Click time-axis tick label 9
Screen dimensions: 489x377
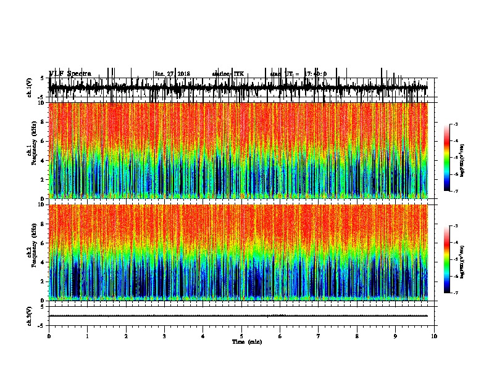click(395, 336)
